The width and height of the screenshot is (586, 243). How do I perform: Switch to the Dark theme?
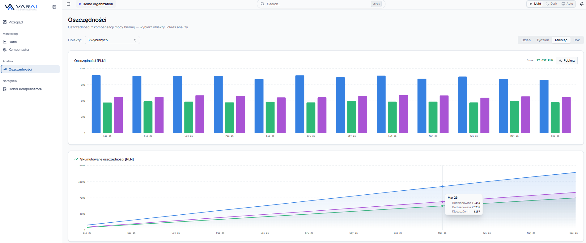551,4
